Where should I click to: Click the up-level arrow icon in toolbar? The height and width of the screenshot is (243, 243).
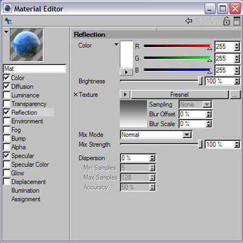coord(213,21)
